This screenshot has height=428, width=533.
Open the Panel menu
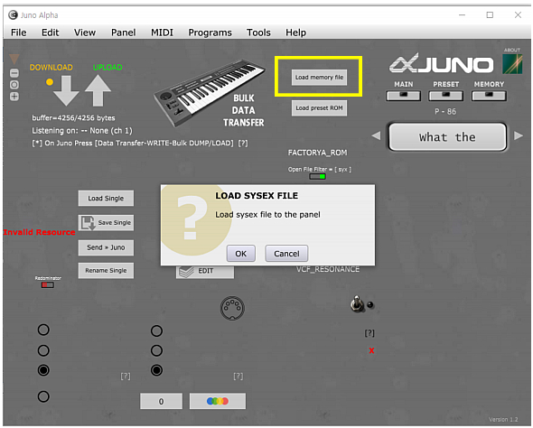[124, 33]
